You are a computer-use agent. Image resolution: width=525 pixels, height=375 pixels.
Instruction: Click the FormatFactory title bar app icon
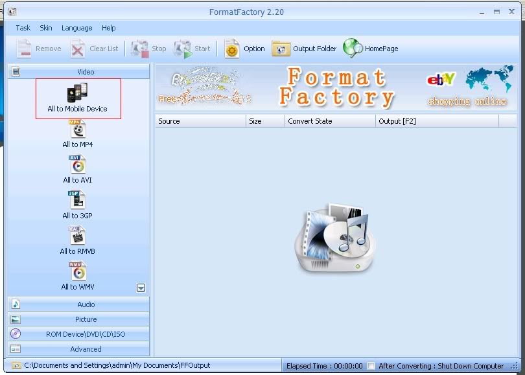(12, 12)
